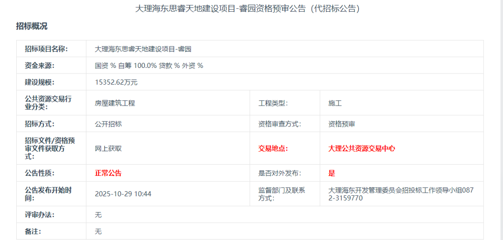Click the 评审办法 label
The image size is (503, 240).
click(x=40, y=214)
